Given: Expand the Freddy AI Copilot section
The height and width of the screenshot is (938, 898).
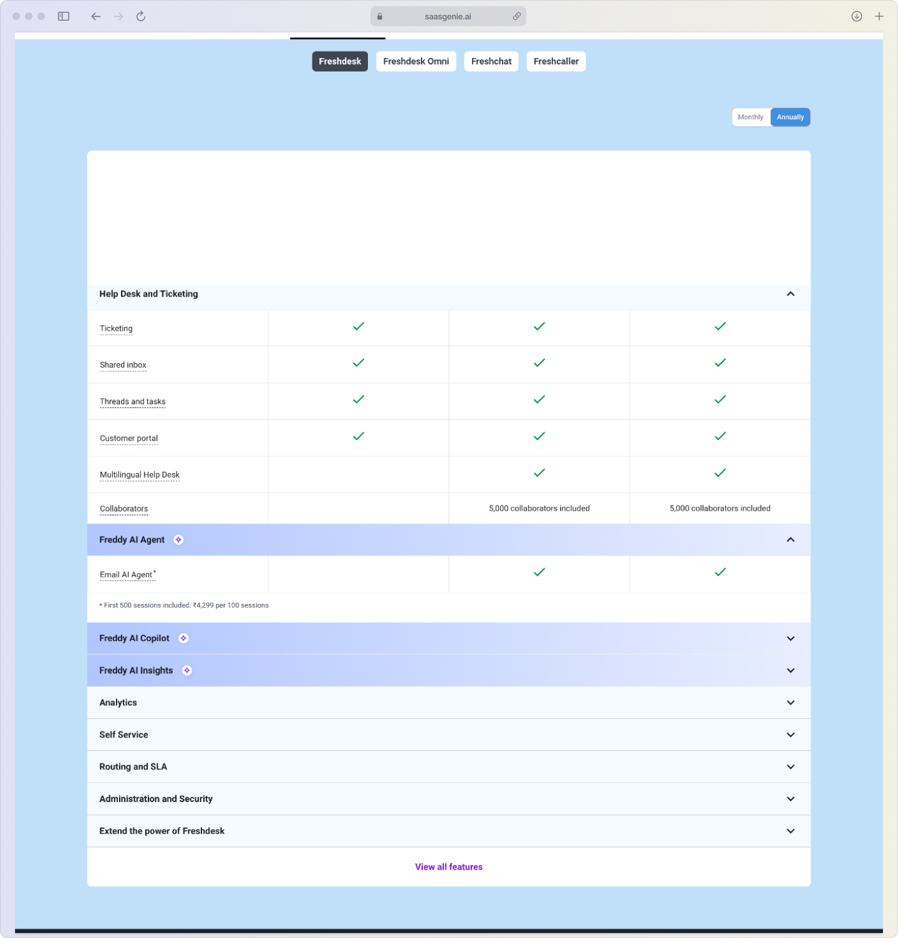Looking at the screenshot, I should [x=791, y=638].
